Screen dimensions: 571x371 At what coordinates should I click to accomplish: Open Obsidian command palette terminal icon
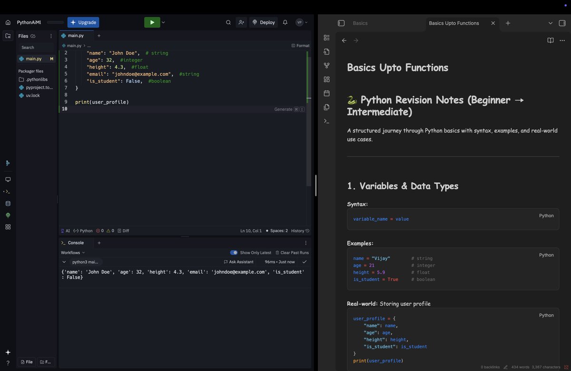tap(326, 121)
